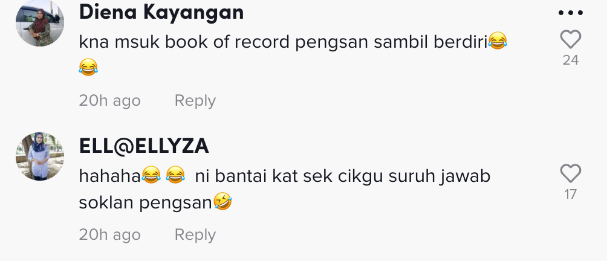Open Diena Kayangan's profile picture

click(x=39, y=22)
